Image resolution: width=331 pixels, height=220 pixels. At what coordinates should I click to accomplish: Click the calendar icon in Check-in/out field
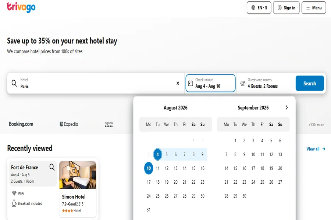191,83
